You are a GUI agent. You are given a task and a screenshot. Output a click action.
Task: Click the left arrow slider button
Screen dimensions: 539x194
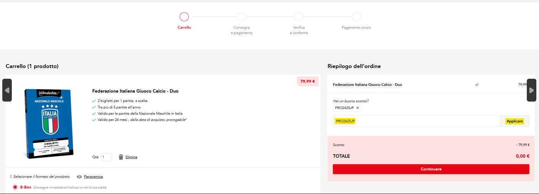pos(7,90)
